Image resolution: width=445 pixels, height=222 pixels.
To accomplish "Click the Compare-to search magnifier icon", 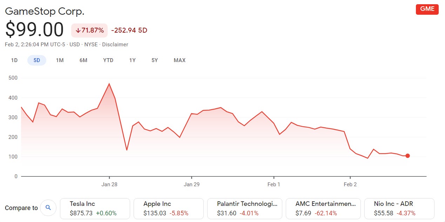I will pyautogui.click(x=48, y=208).
